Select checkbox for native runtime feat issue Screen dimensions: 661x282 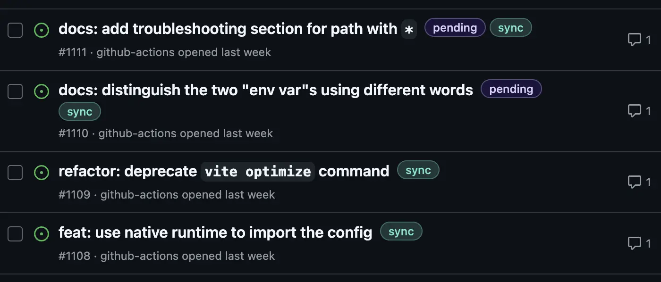click(x=15, y=234)
